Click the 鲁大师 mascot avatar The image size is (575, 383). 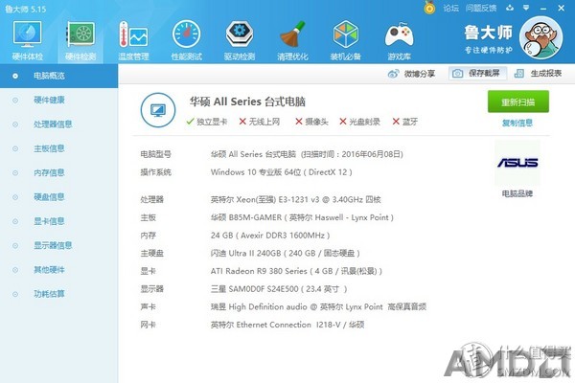click(x=540, y=37)
